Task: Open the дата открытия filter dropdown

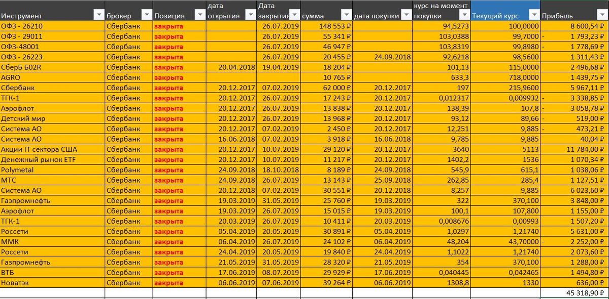Action: pos(250,15)
